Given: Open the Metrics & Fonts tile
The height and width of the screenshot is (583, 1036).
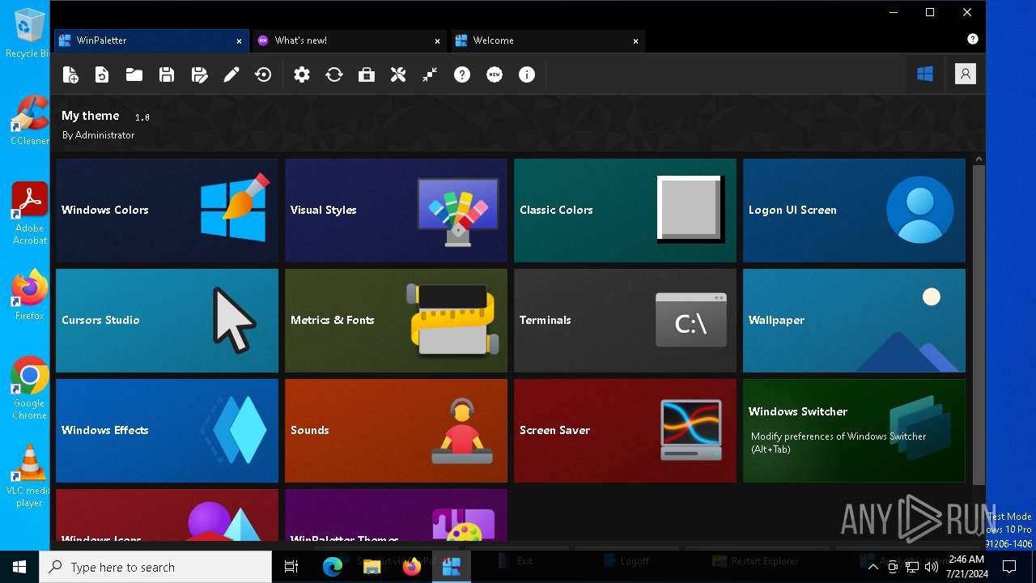Looking at the screenshot, I should [x=396, y=321].
